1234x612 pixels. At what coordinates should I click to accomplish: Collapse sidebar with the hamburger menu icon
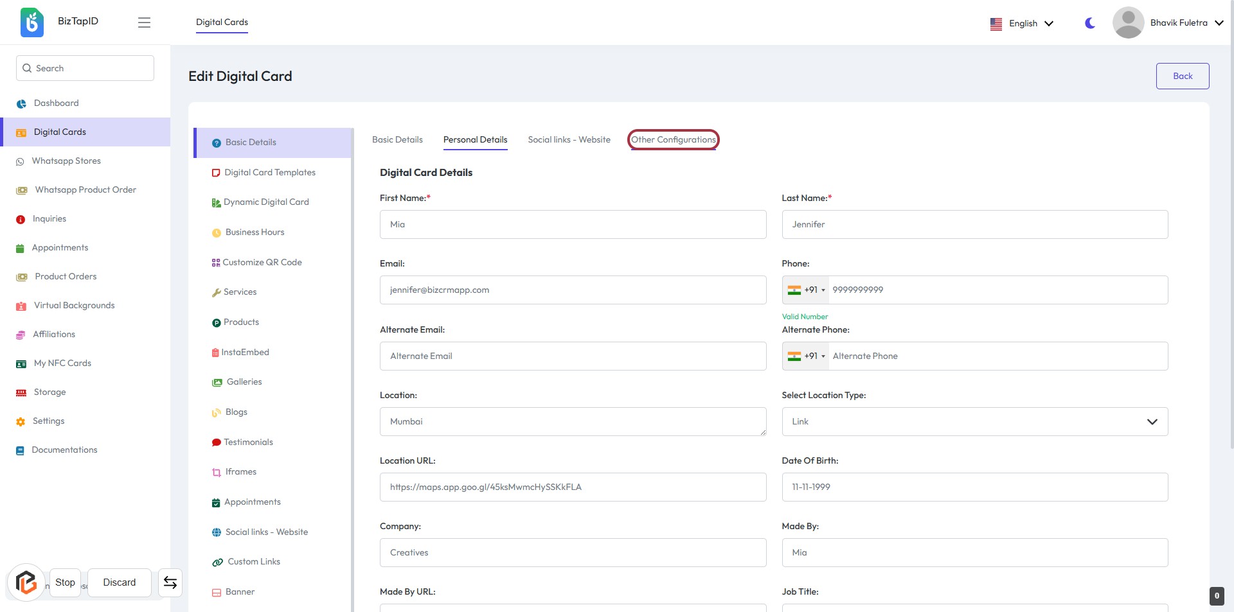tap(144, 22)
